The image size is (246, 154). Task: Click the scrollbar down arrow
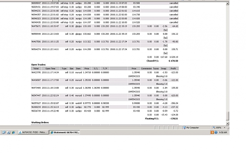228,123
